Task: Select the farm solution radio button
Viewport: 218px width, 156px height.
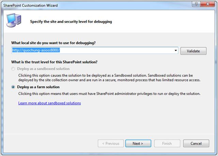Action: [13, 87]
